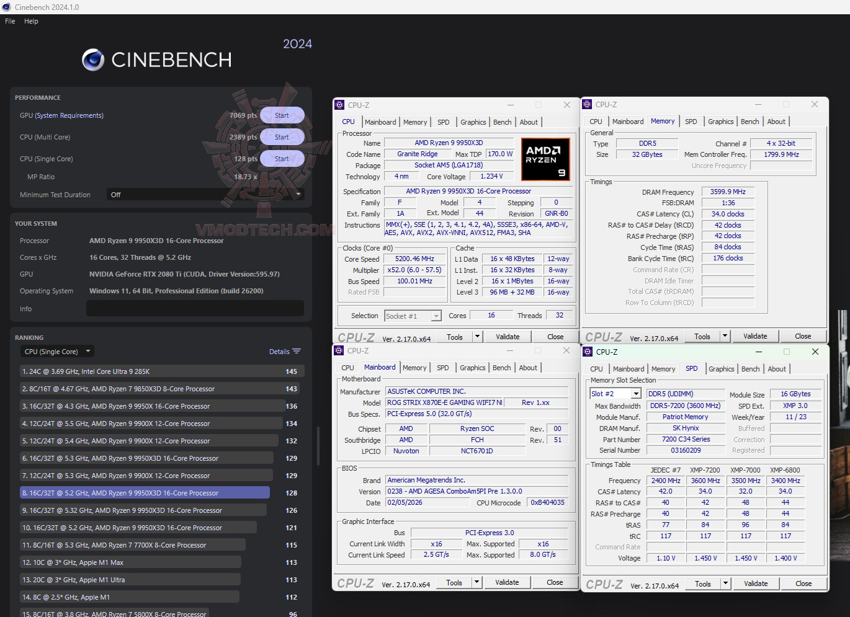Start the CPU Single Core benchmark
This screenshot has width=850, height=617.
click(x=282, y=159)
